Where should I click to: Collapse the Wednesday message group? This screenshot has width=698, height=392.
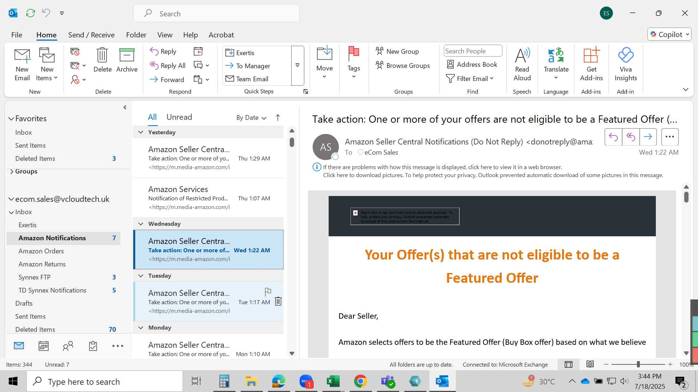click(x=141, y=224)
